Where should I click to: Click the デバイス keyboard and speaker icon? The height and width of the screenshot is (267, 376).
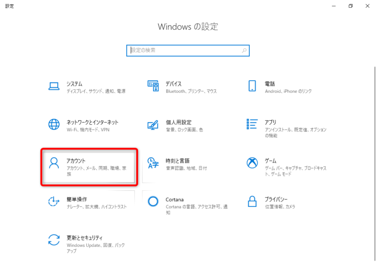(x=153, y=86)
